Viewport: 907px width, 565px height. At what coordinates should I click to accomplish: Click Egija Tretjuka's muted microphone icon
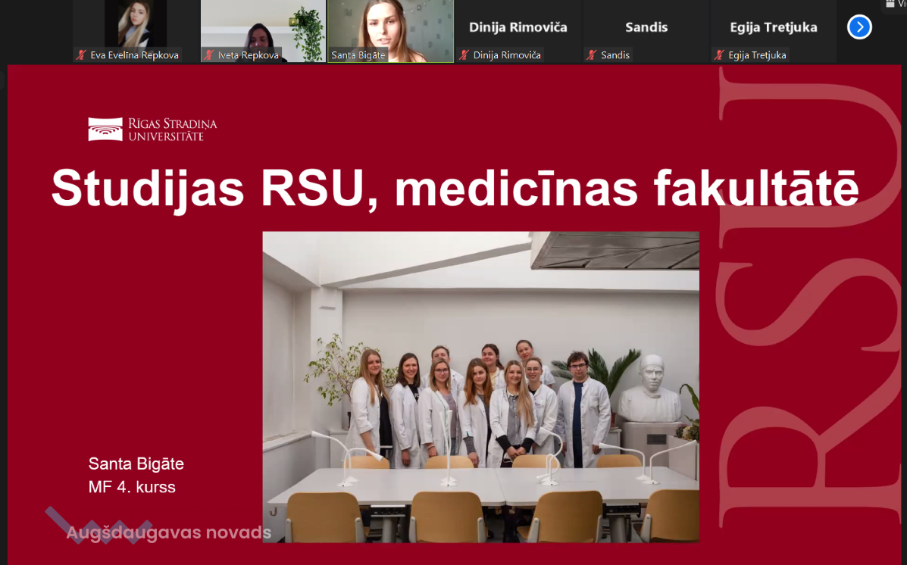[719, 55]
